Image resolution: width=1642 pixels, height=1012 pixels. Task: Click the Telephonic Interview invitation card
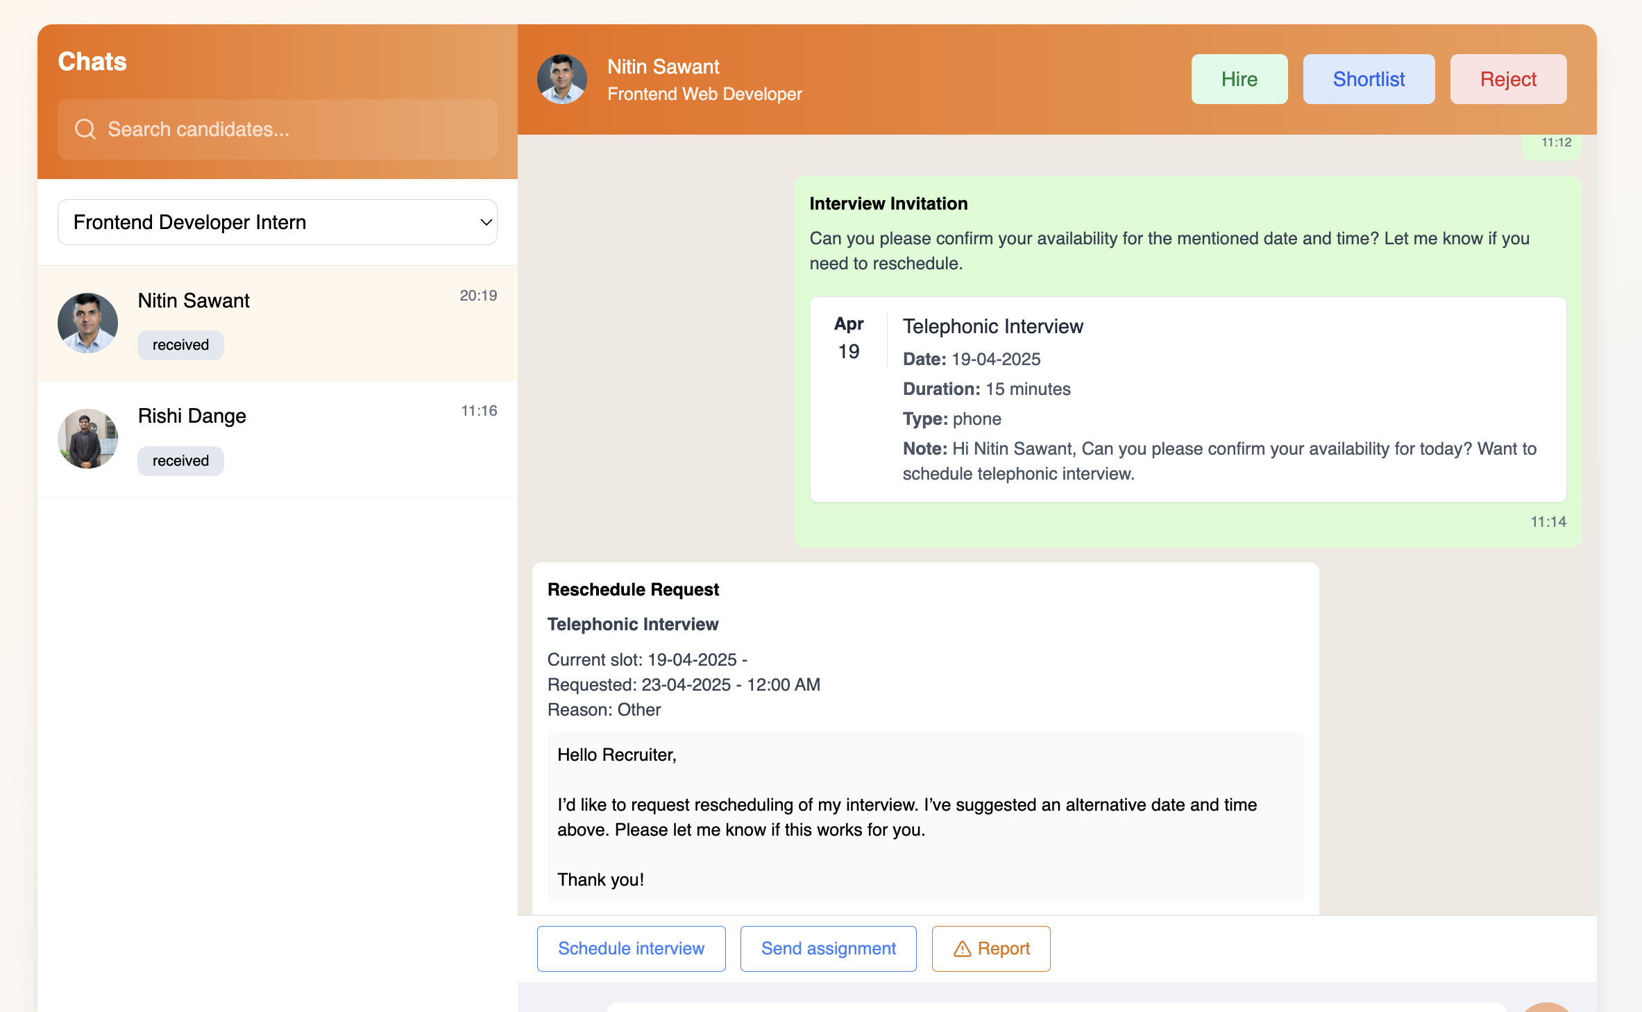tap(1187, 399)
